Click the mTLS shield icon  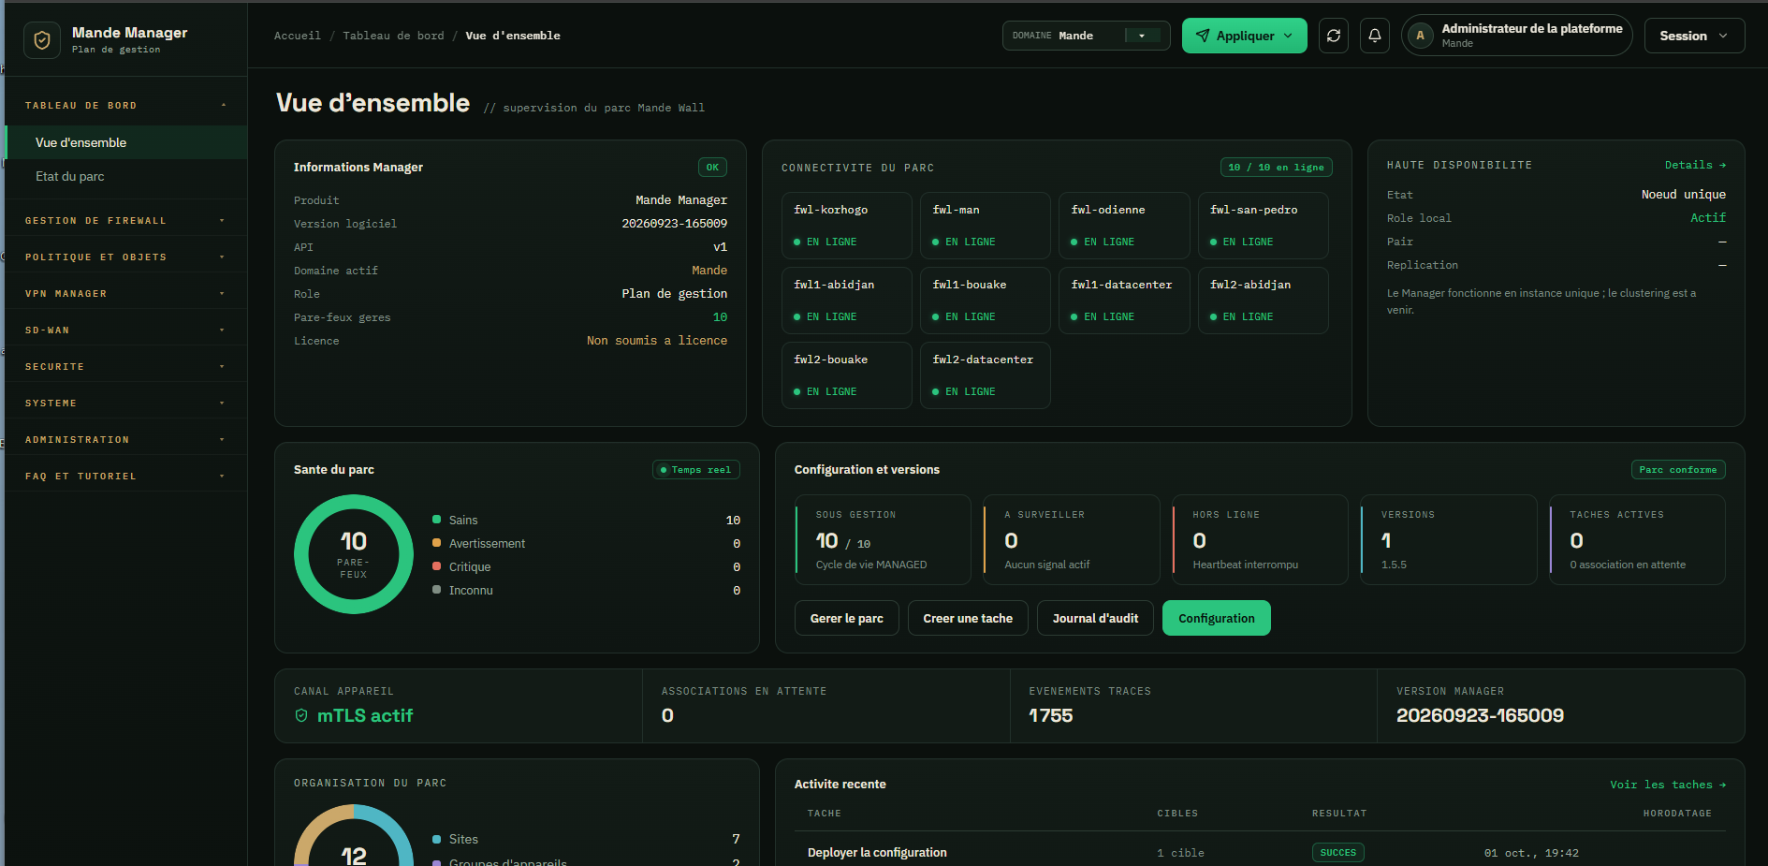click(301, 715)
